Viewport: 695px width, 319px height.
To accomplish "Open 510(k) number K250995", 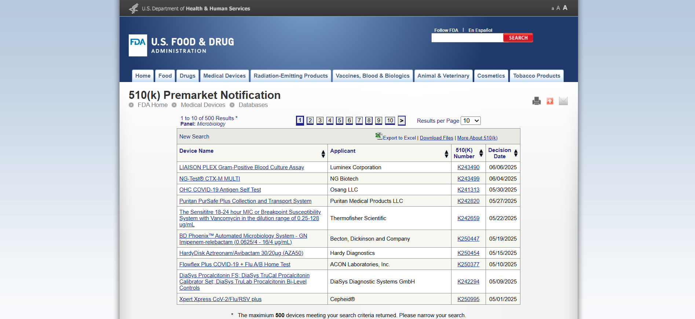I will pos(468,299).
